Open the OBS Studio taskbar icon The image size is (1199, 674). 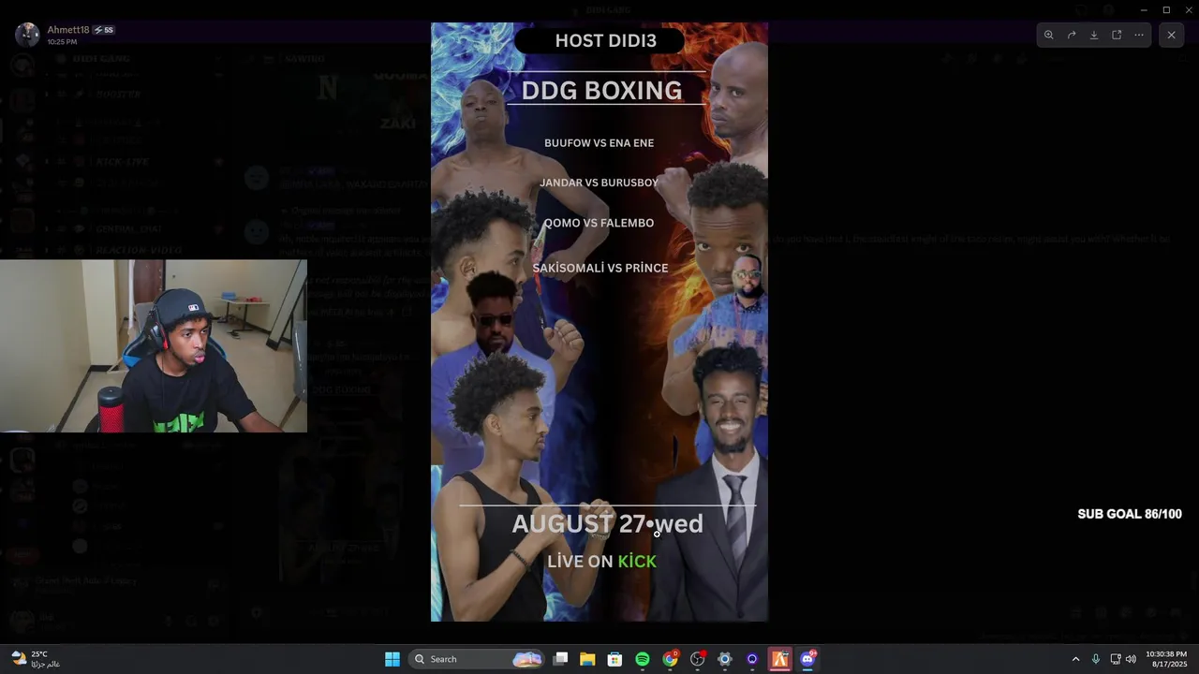pyautogui.click(x=697, y=659)
